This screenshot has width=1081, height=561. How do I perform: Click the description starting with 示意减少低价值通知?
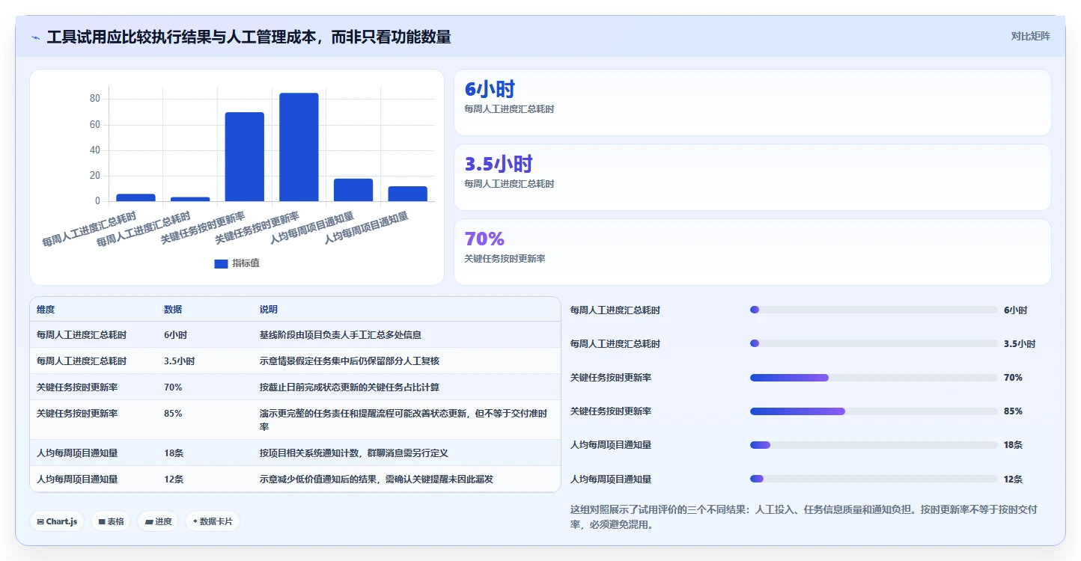point(377,479)
